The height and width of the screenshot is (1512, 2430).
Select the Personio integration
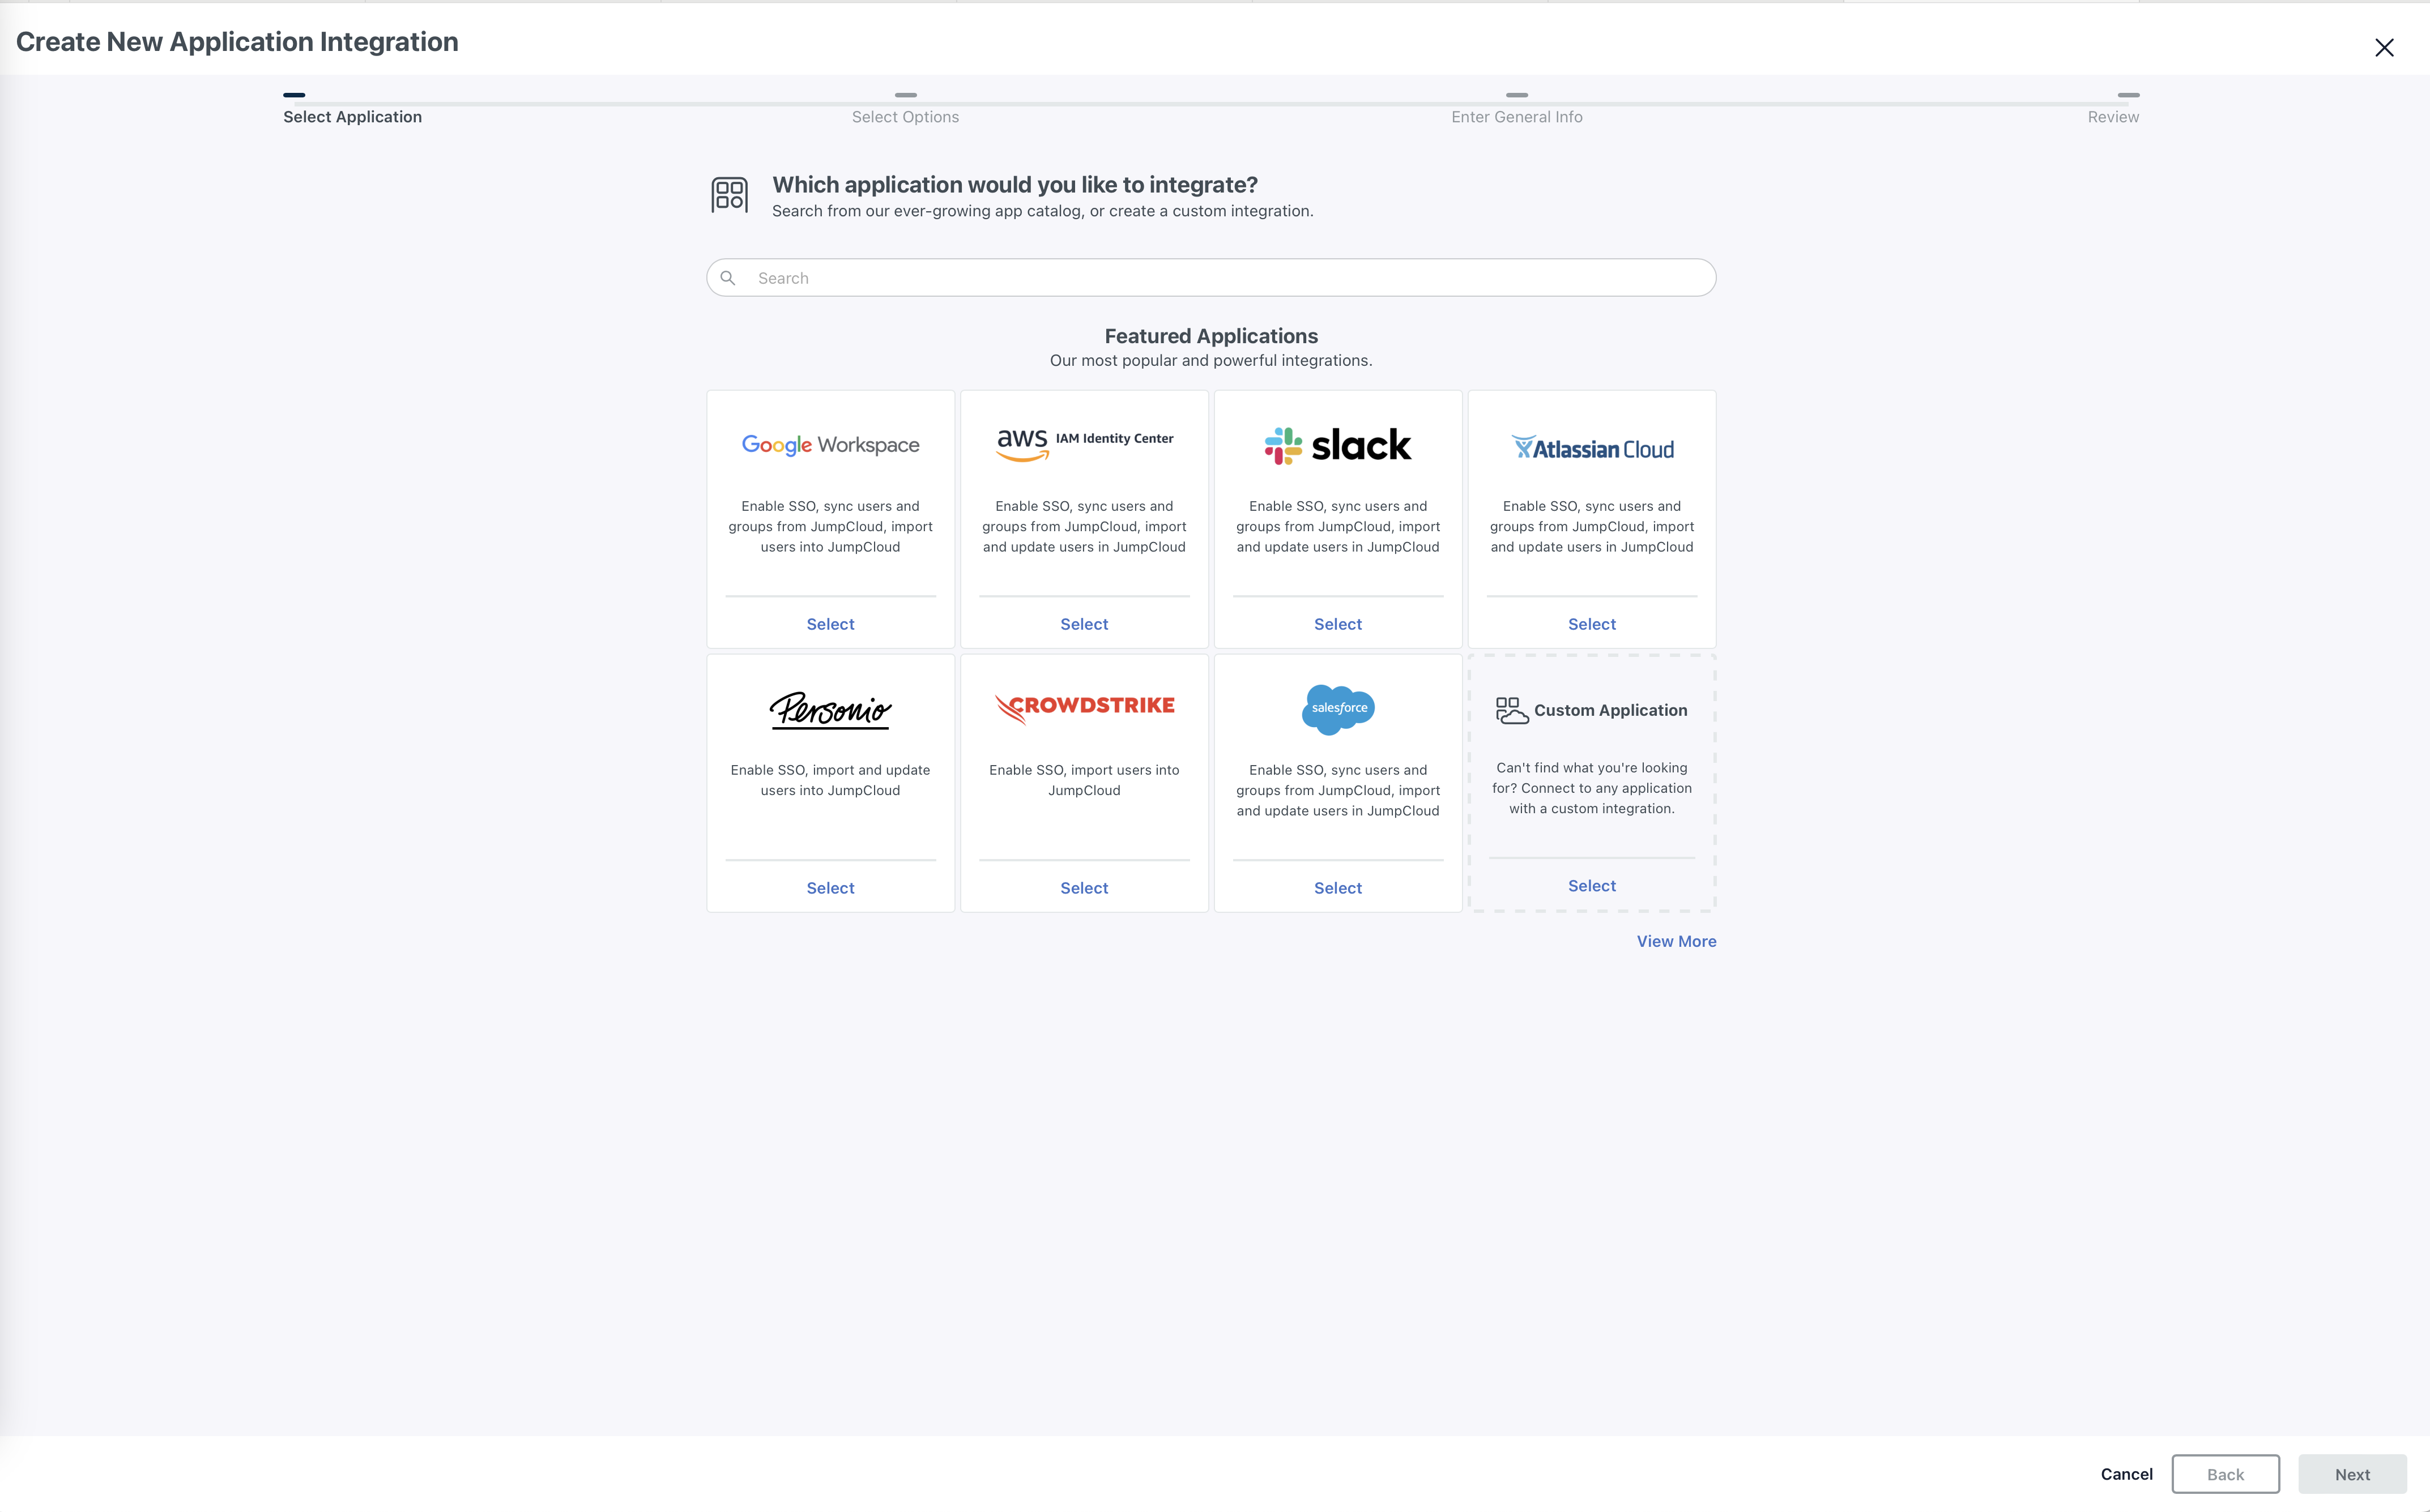coord(830,888)
